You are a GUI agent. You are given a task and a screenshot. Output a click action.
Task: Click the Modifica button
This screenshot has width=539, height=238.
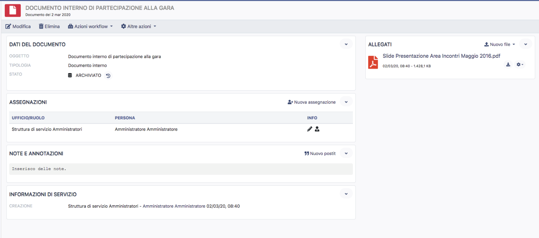coord(18,26)
